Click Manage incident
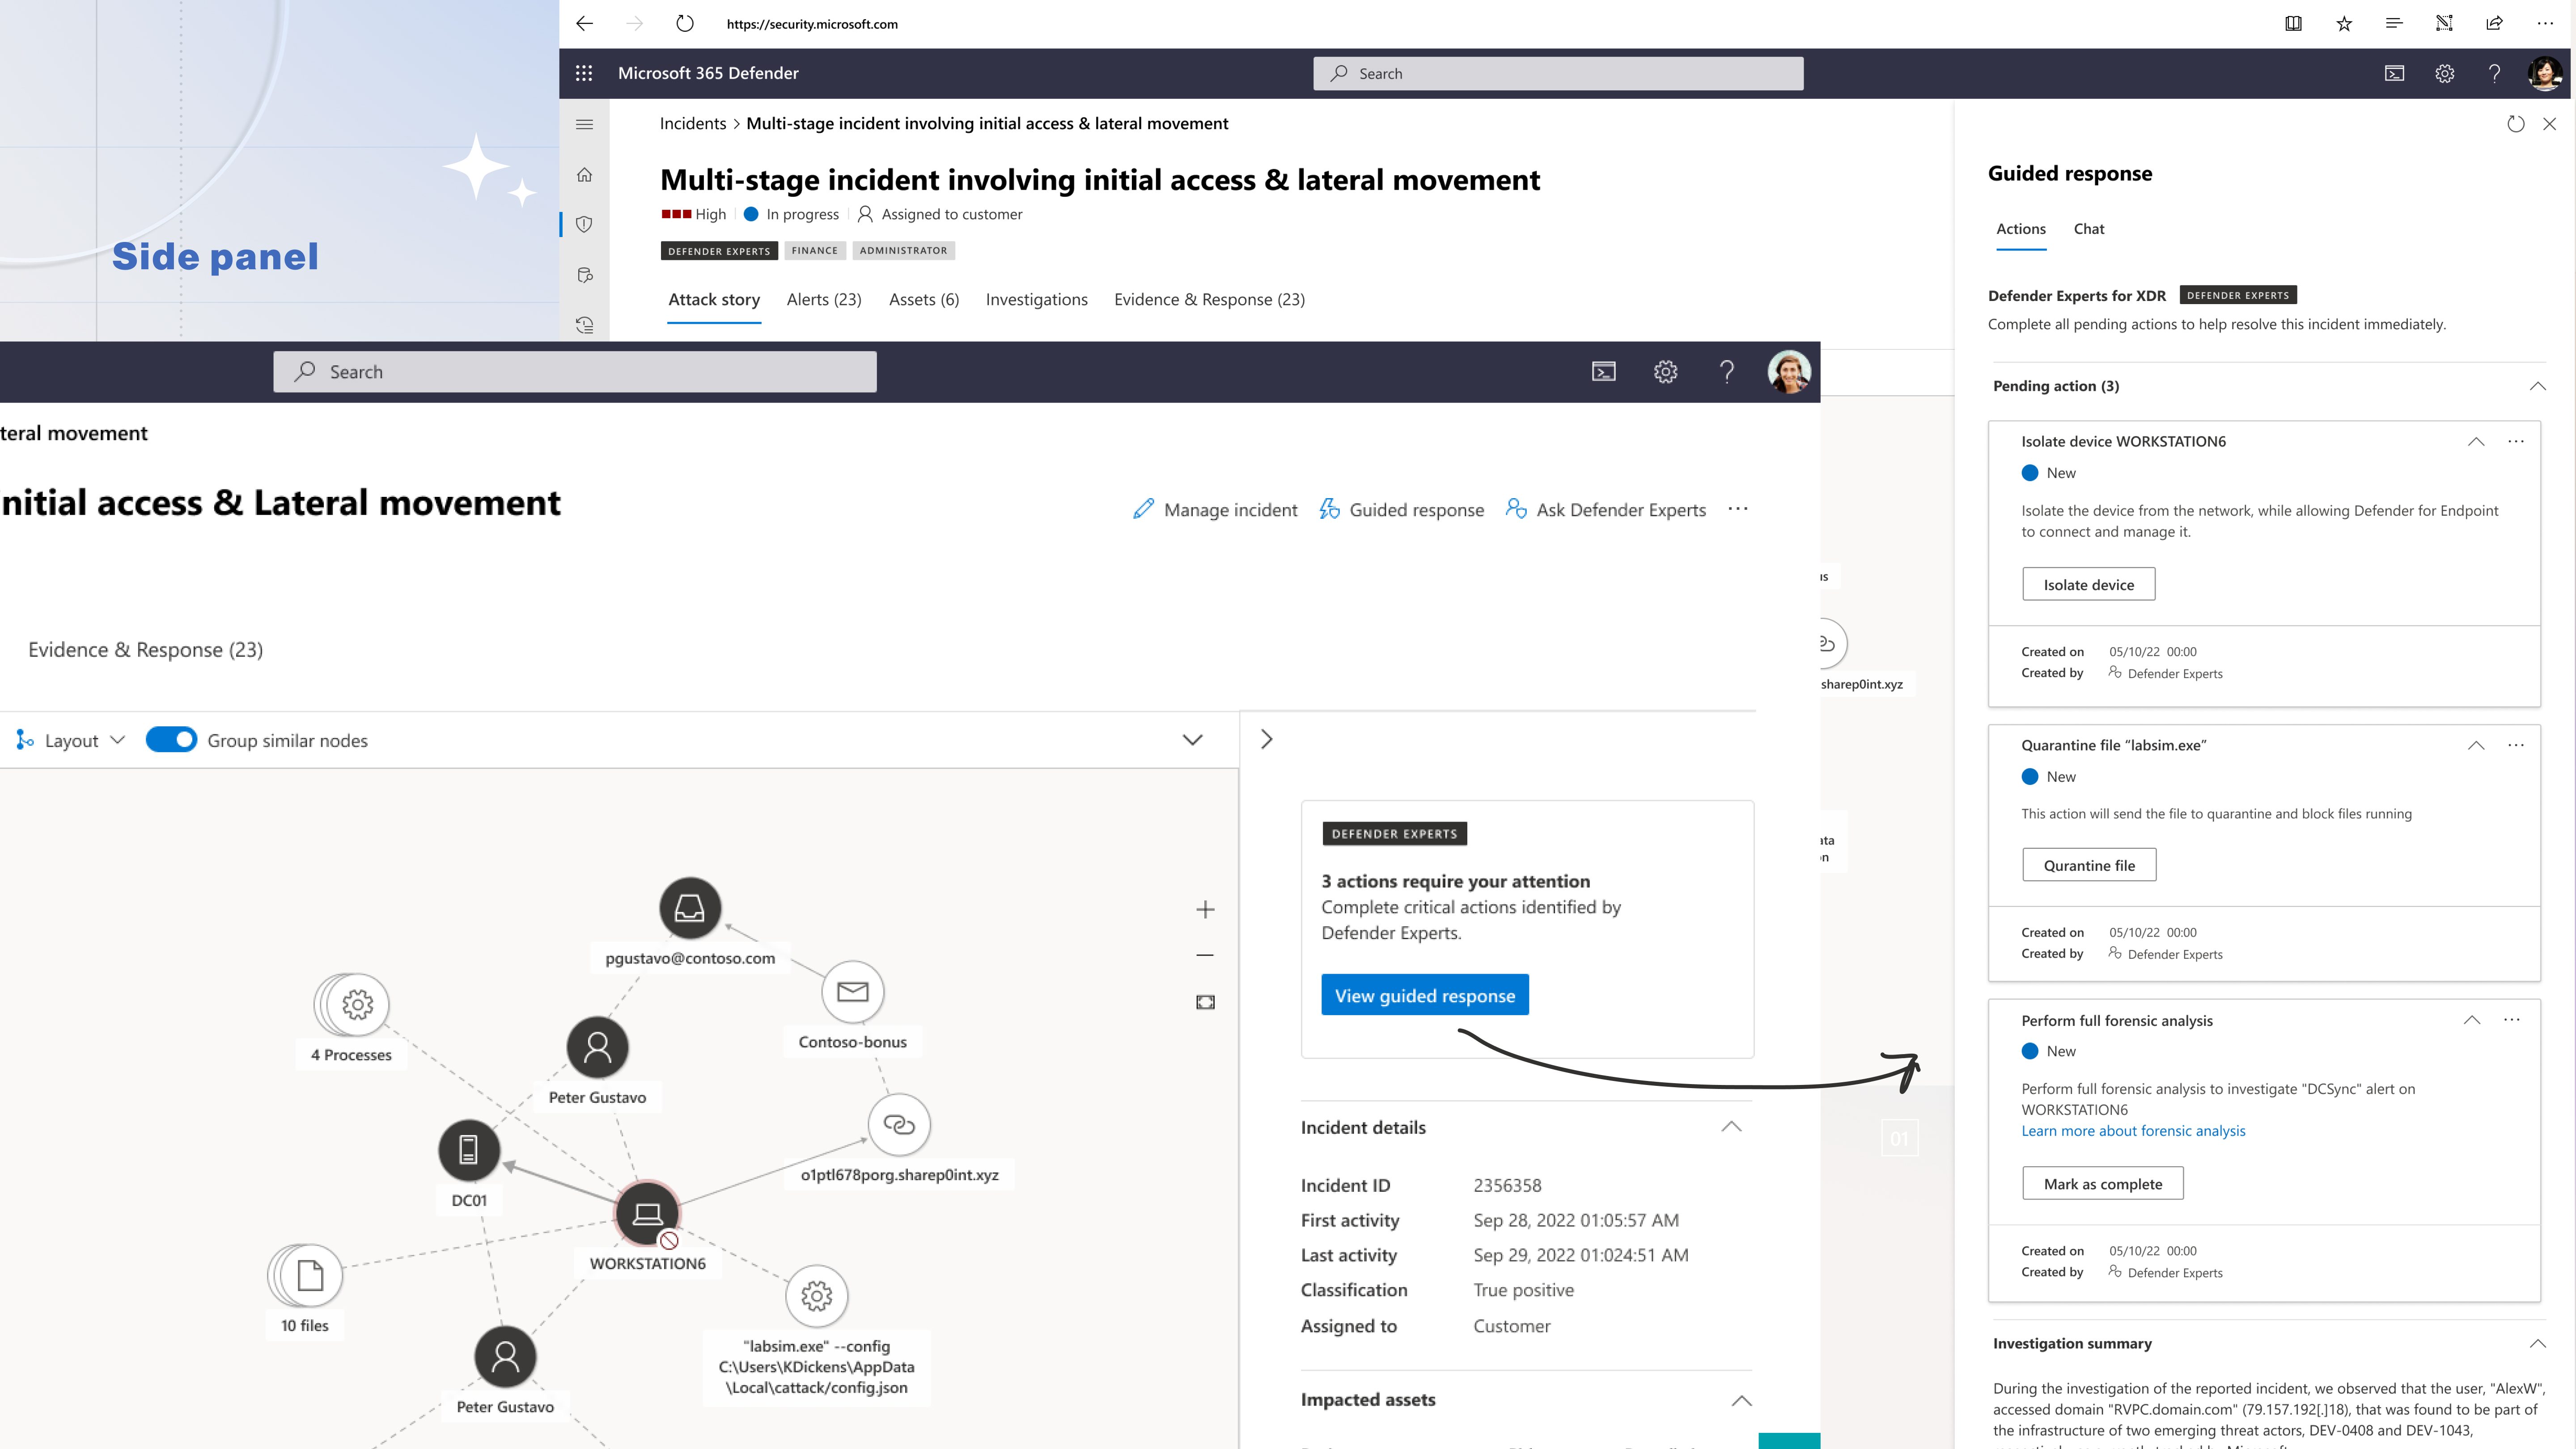The height and width of the screenshot is (1449, 2576). tap(1214, 510)
